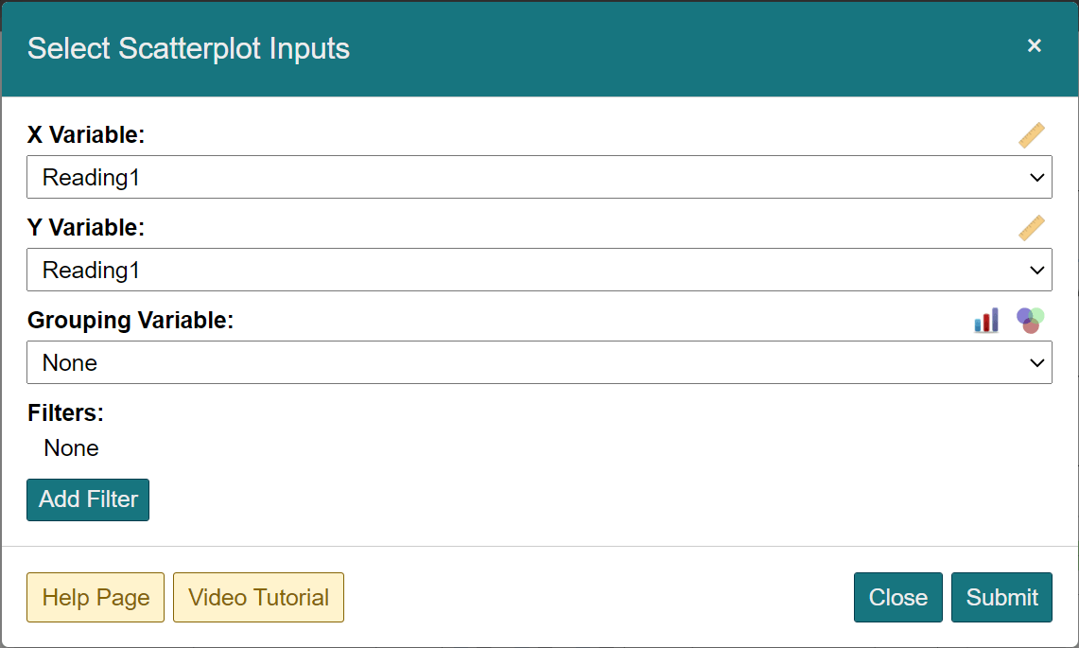Open the Help Page link button
The height and width of the screenshot is (648, 1079).
click(x=96, y=598)
